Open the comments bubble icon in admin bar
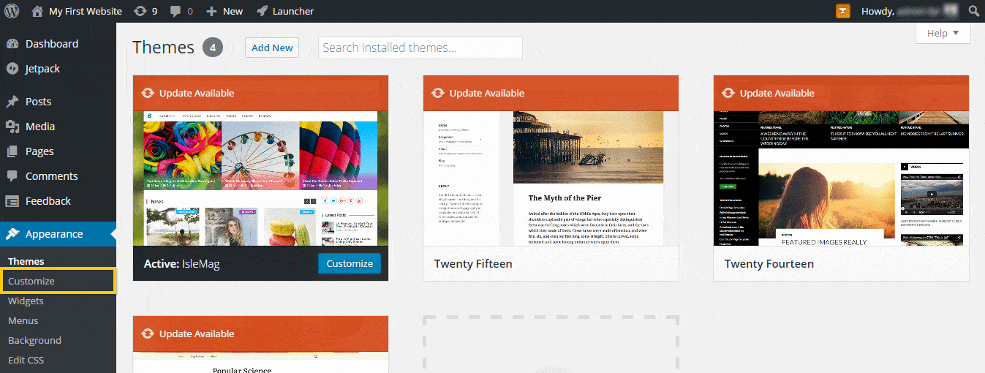The height and width of the screenshot is (373, 985). pyautogui.click(x=176, y=11)
